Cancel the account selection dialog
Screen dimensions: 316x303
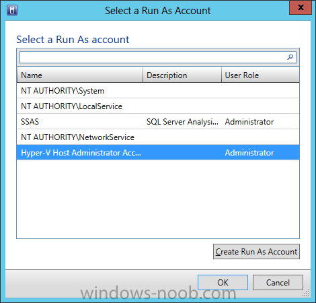(278, 283)
